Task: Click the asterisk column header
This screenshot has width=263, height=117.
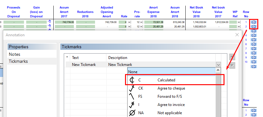Action: (67, 58)
